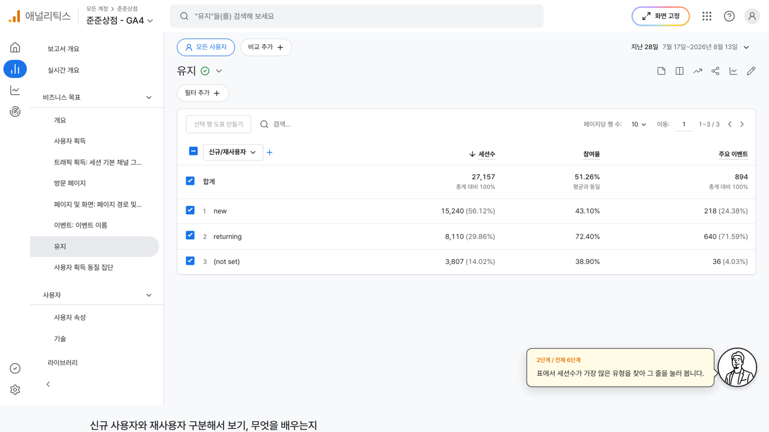769x432 pixels.
Task: Click the Analytics logo icon
Action: pos(14,16)
